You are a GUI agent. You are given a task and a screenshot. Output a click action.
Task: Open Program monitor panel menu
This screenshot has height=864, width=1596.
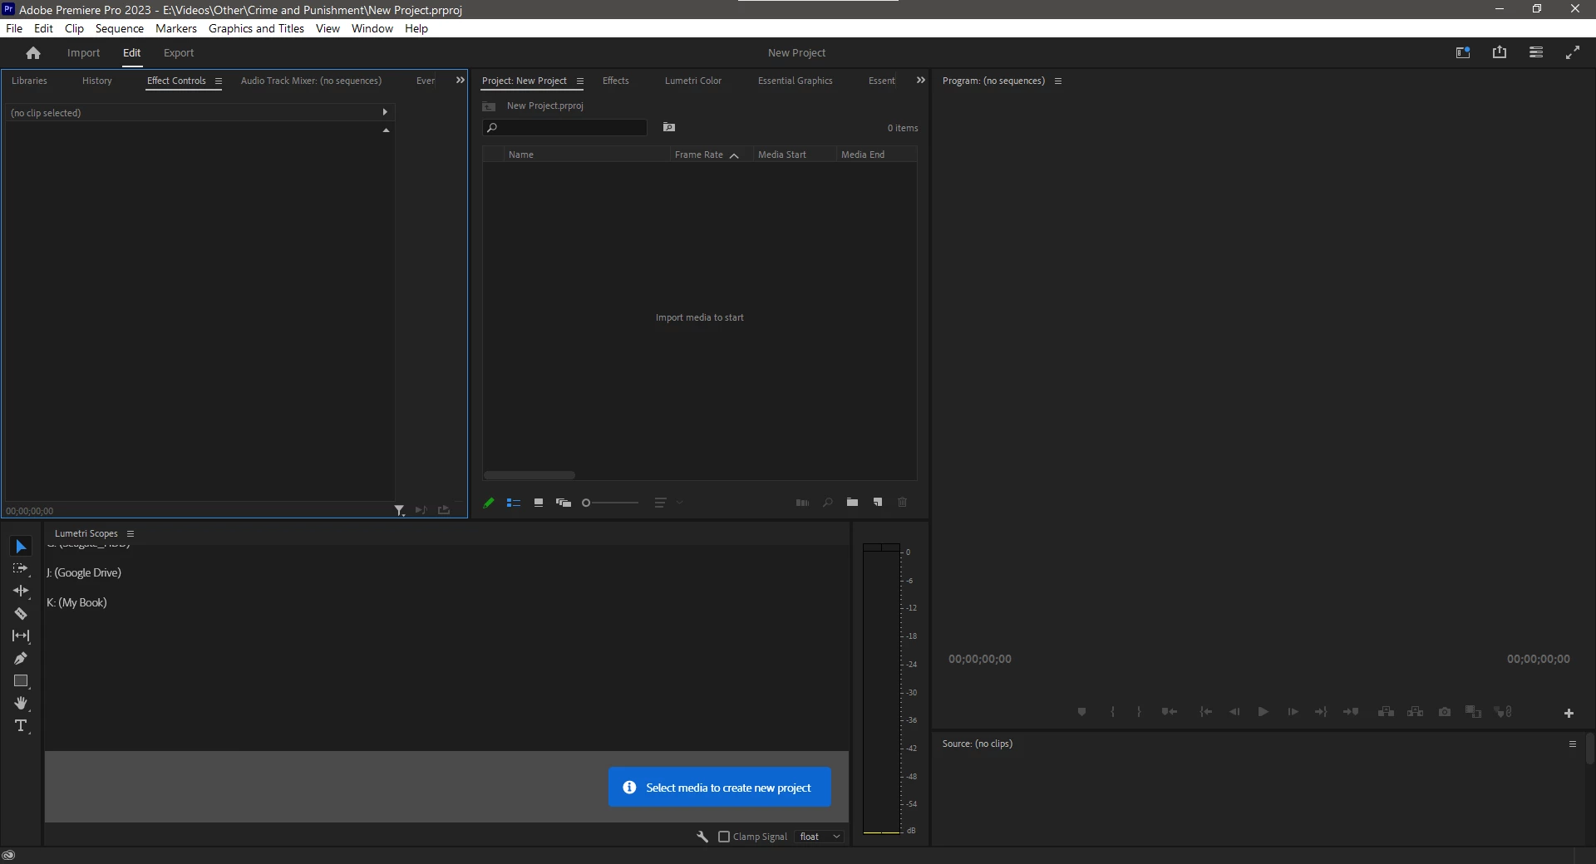pos(1058,81)
